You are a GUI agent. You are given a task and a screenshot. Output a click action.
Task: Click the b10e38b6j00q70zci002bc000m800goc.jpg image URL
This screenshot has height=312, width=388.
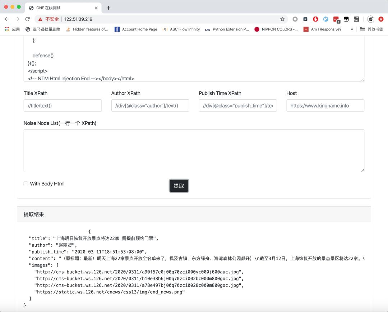pos(139,278)
